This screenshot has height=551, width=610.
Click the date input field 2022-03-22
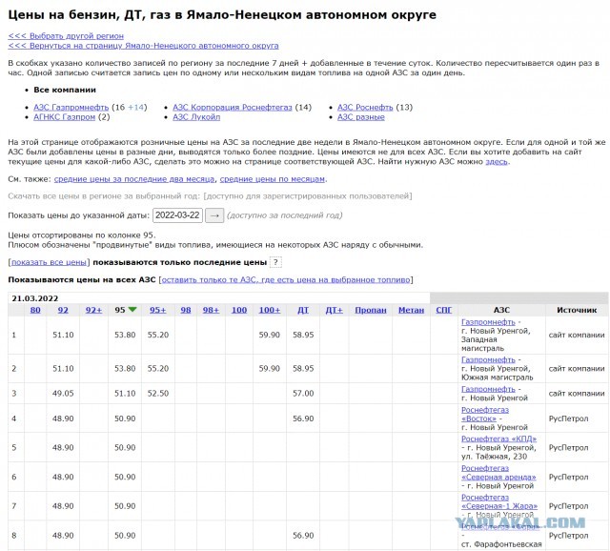pyautogui.click(x=177, y=215)
